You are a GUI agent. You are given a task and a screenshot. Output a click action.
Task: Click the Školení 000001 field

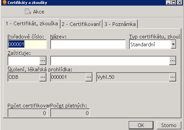tap(68, 77)
